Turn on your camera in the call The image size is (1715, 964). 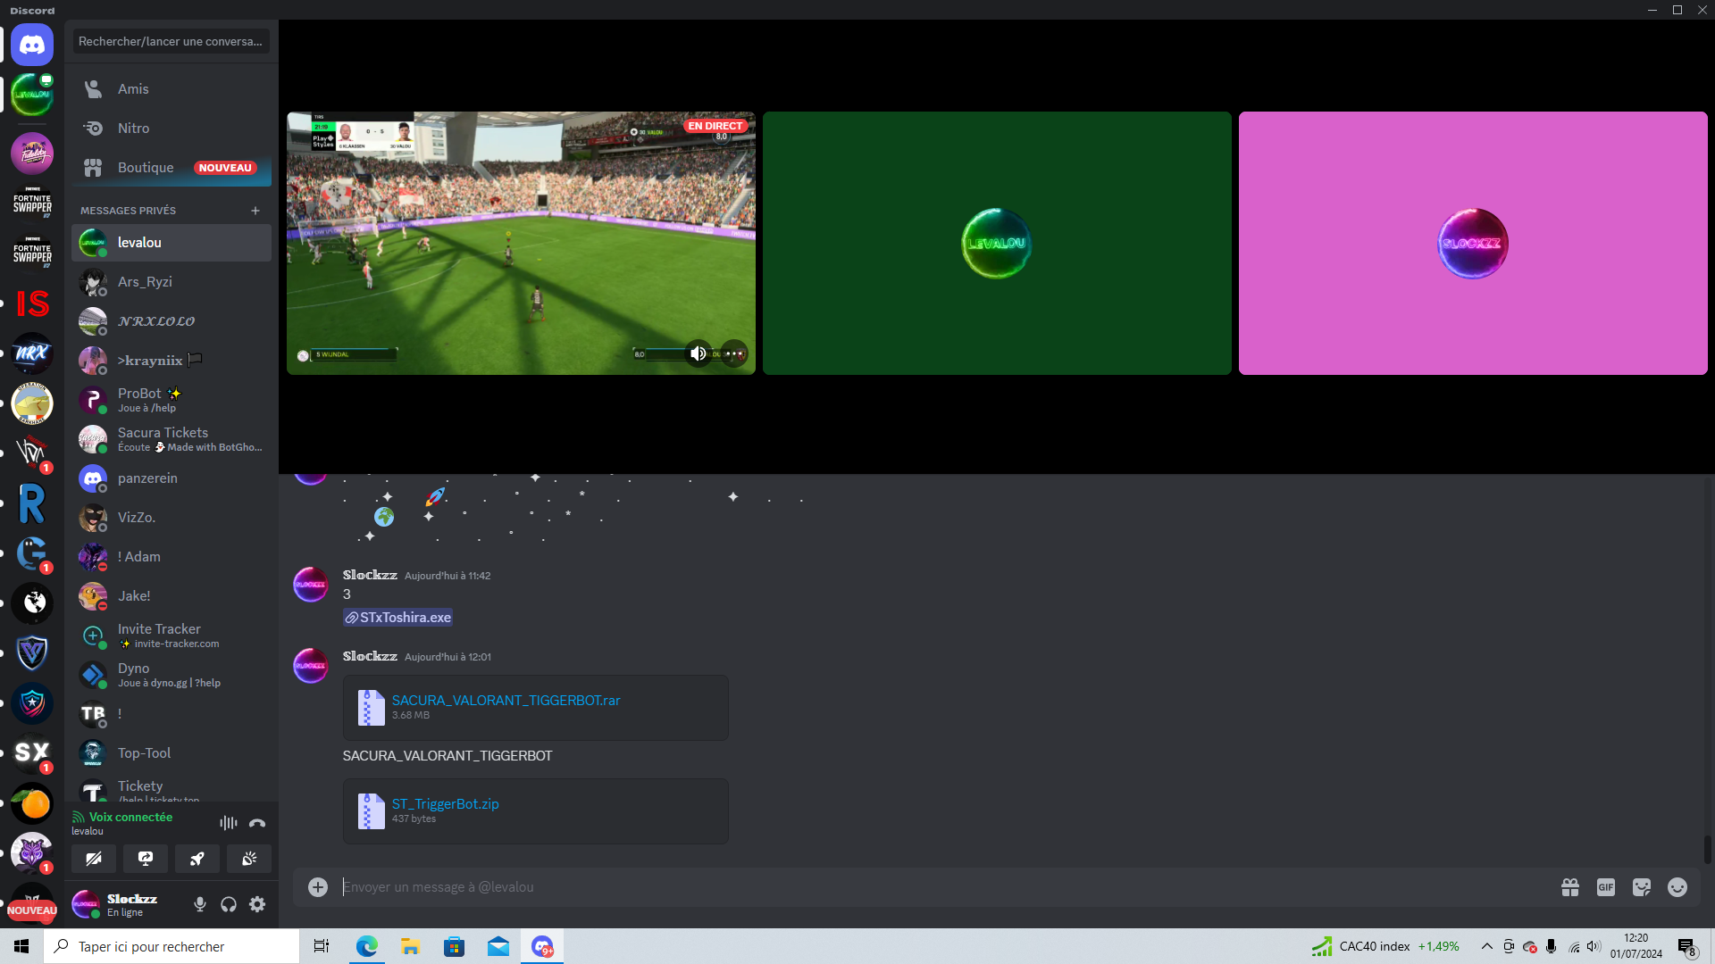click(x=94, y=859)
